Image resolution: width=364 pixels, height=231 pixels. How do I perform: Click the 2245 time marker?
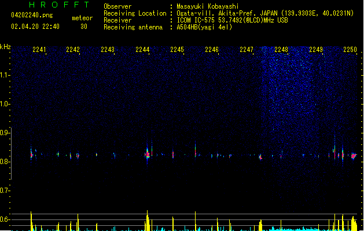pos(177,50)
